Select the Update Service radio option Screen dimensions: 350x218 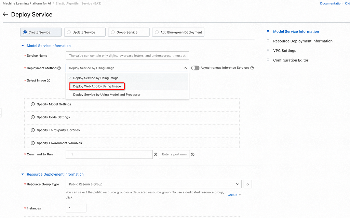click(85, 32)
